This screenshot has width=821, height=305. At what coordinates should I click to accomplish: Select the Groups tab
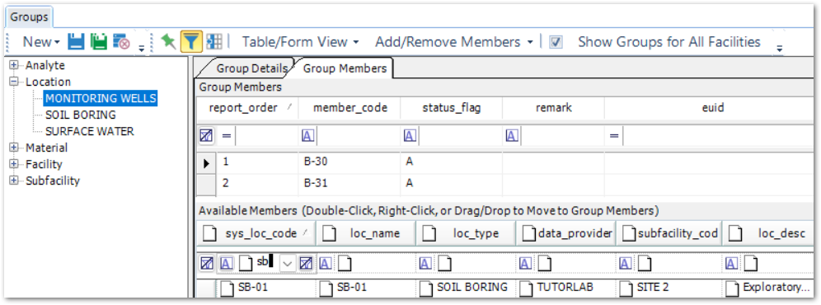29,16
